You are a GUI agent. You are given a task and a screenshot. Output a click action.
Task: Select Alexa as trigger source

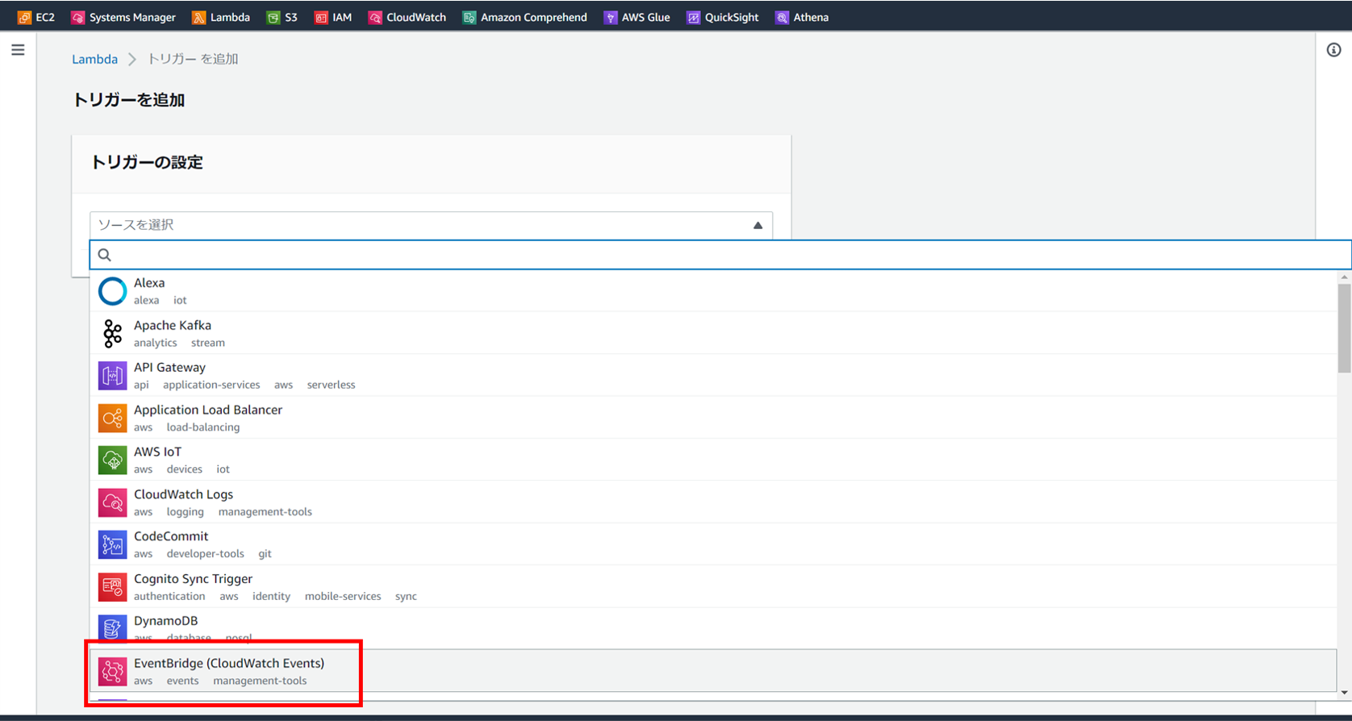713,291
